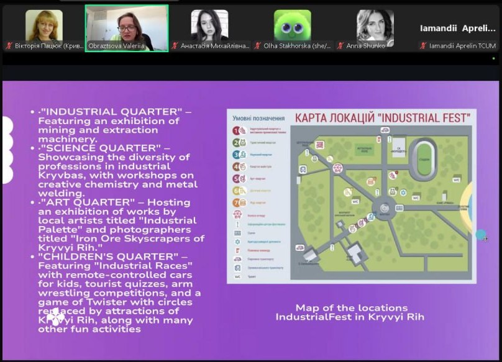Image resolution: width=502 pixels, height=362 pixels.
Task: Select Obraztsova Valeriia's active video tile
Action: tap(127, 27)
